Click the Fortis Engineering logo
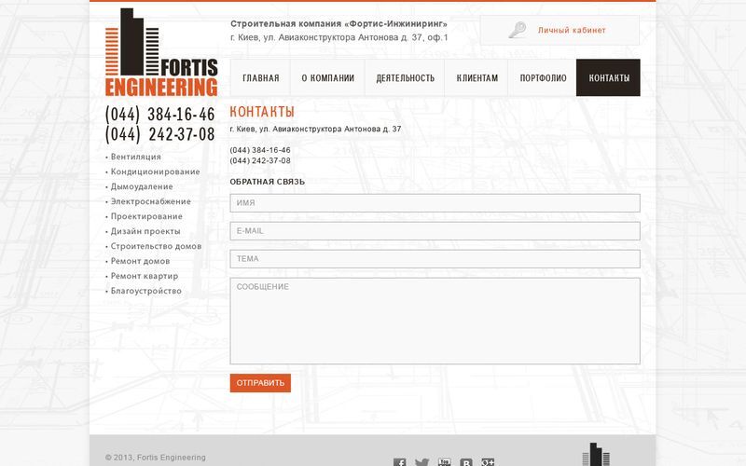746x466 pixels. tap(161, 53)
